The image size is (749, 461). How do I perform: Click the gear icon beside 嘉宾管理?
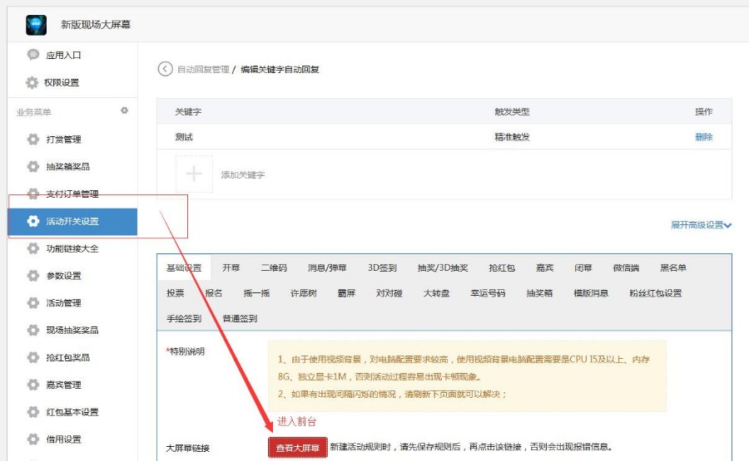33,385
